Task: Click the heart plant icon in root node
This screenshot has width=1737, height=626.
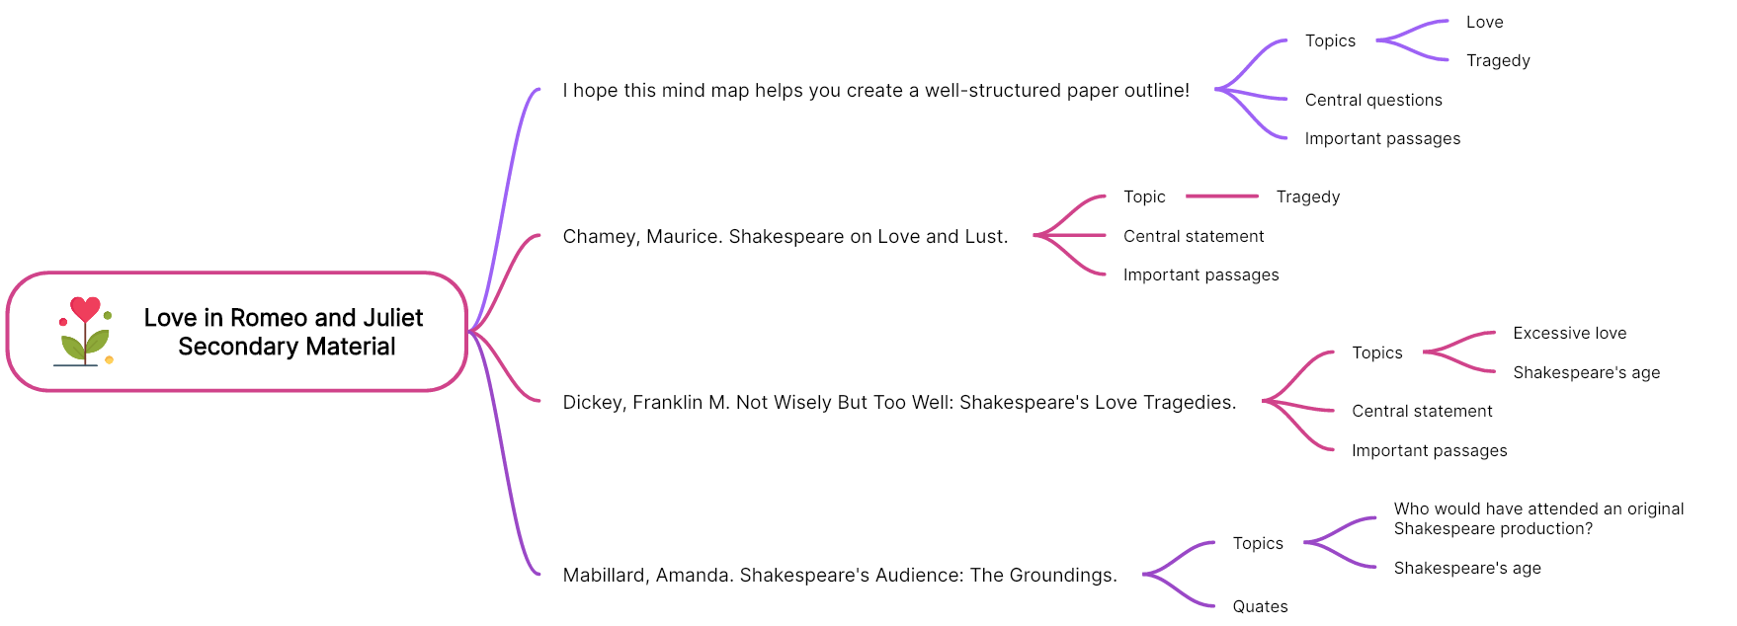Action: [x=84, y=331]
